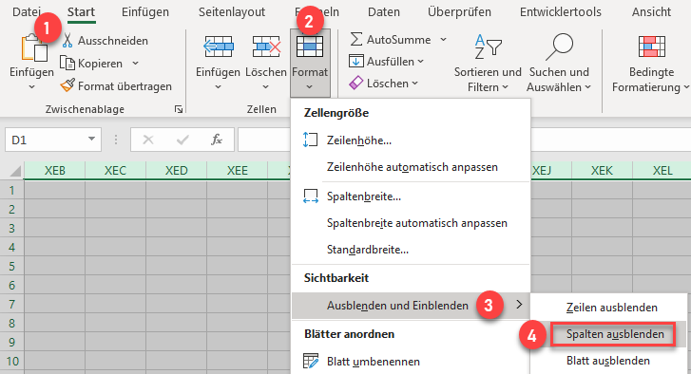691x374 pixels.
Task: Switch to the Seitenlayout tab
Action: [232, 12]
